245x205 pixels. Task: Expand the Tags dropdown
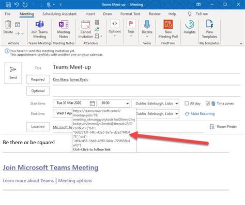(x=131, y=36)
